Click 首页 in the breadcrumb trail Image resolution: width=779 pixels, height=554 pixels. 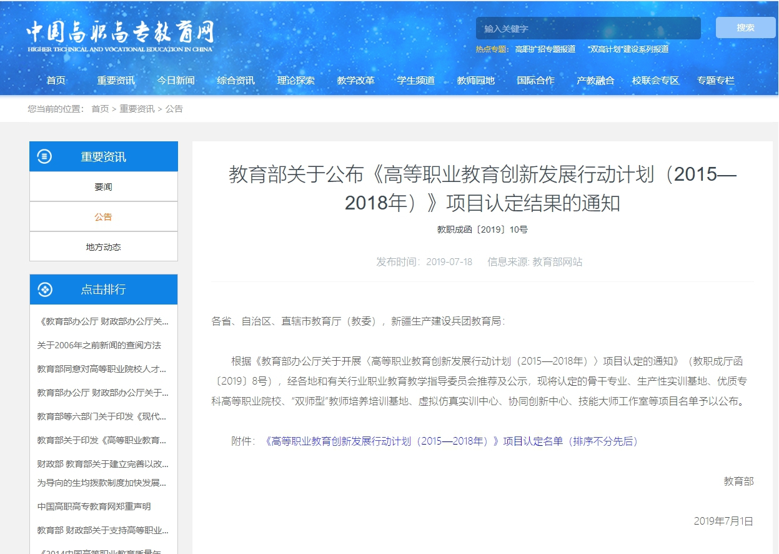coord(100,109)
